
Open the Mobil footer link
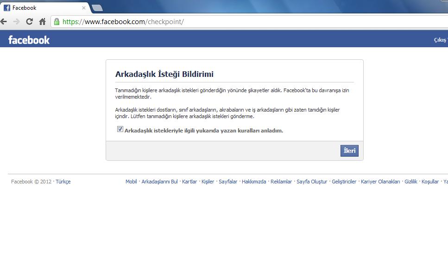click(x=131, y=182)
